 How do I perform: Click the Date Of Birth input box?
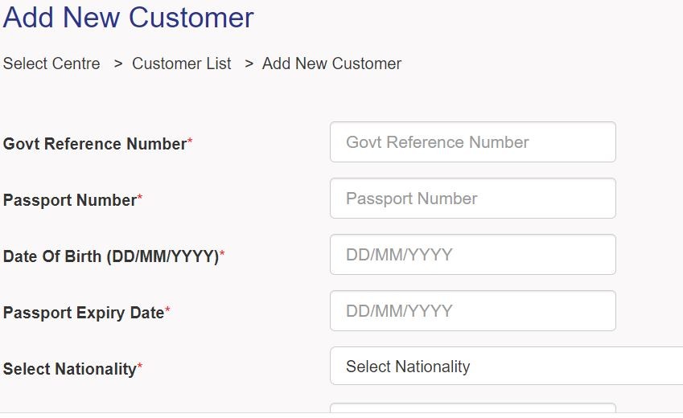472,255
